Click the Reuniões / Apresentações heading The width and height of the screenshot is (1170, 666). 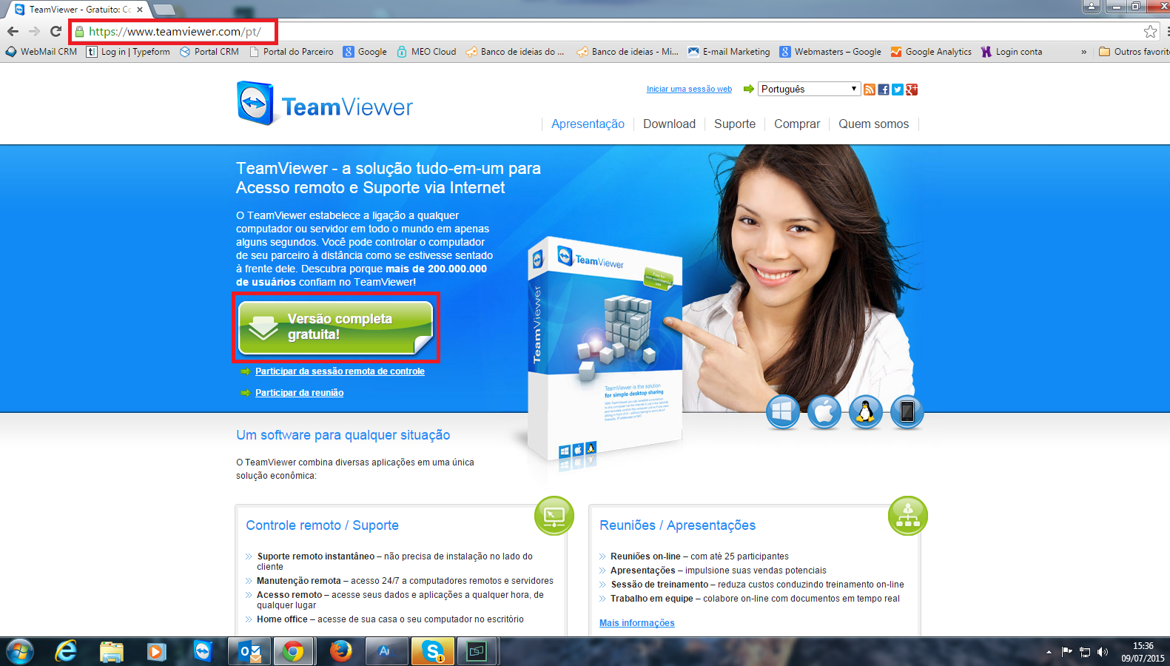[x=677, y=525]
